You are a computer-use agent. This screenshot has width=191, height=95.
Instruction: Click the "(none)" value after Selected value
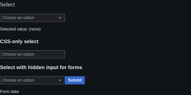(x=35, y=29)
